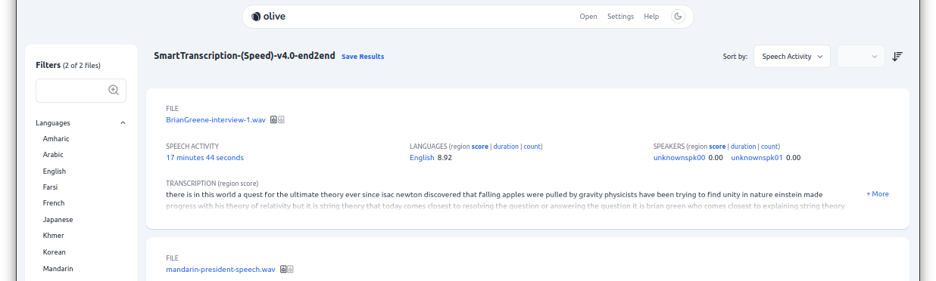936x281 pixels.
Task: Open the BrianGreene-interview-1.wav file link
Action: pyautogui.click(x=216, y=119)
